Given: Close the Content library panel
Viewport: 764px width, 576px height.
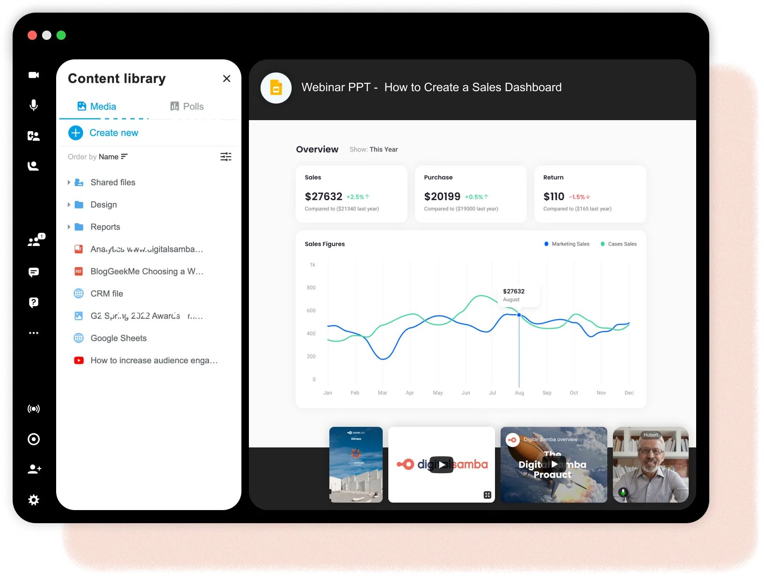Looking at the screenshot, I should 227,79.
